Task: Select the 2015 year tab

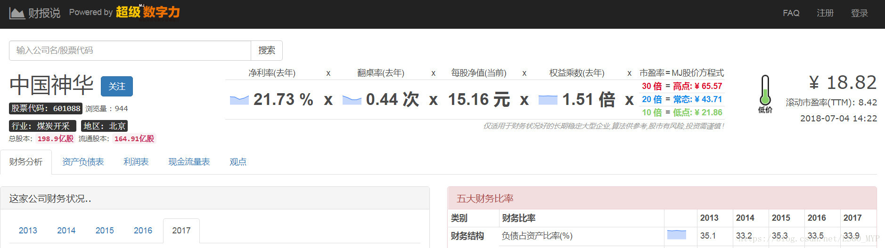Action: click(105, 231)
